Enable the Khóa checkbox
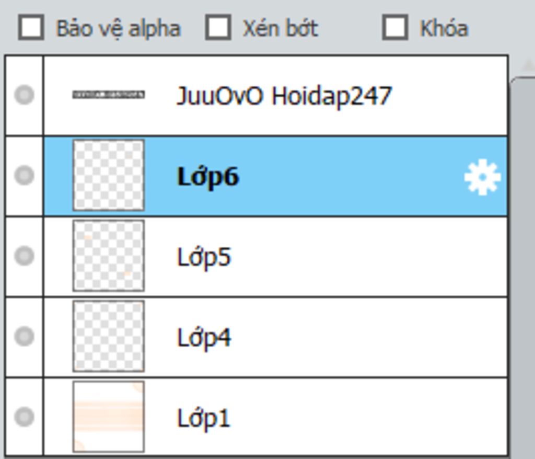535x459 pixels. pyautogui.click(x=395, y=27)
